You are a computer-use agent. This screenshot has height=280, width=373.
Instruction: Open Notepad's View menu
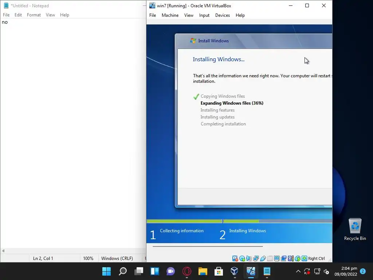(50, 15)
